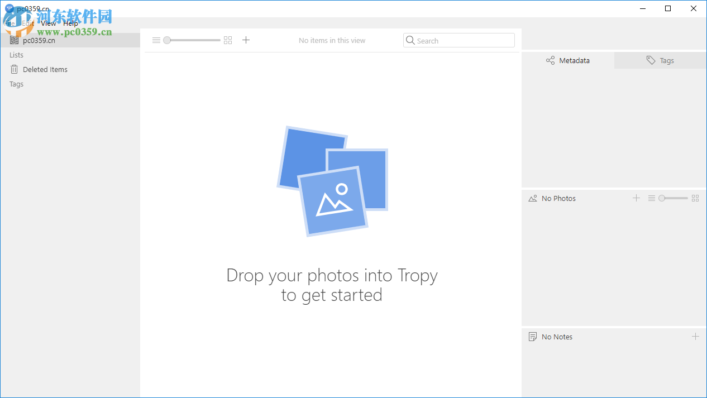The image size is (707, 398).
Task: Open the File menu
Action: point(8,23)
